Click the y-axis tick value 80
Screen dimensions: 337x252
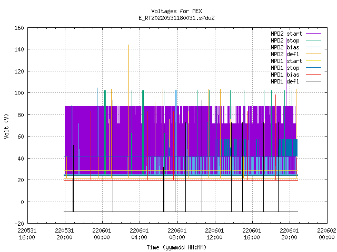(x=21, y=115)
